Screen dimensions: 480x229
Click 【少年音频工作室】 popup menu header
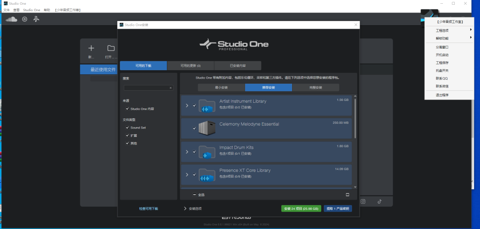tap(449, 22)
